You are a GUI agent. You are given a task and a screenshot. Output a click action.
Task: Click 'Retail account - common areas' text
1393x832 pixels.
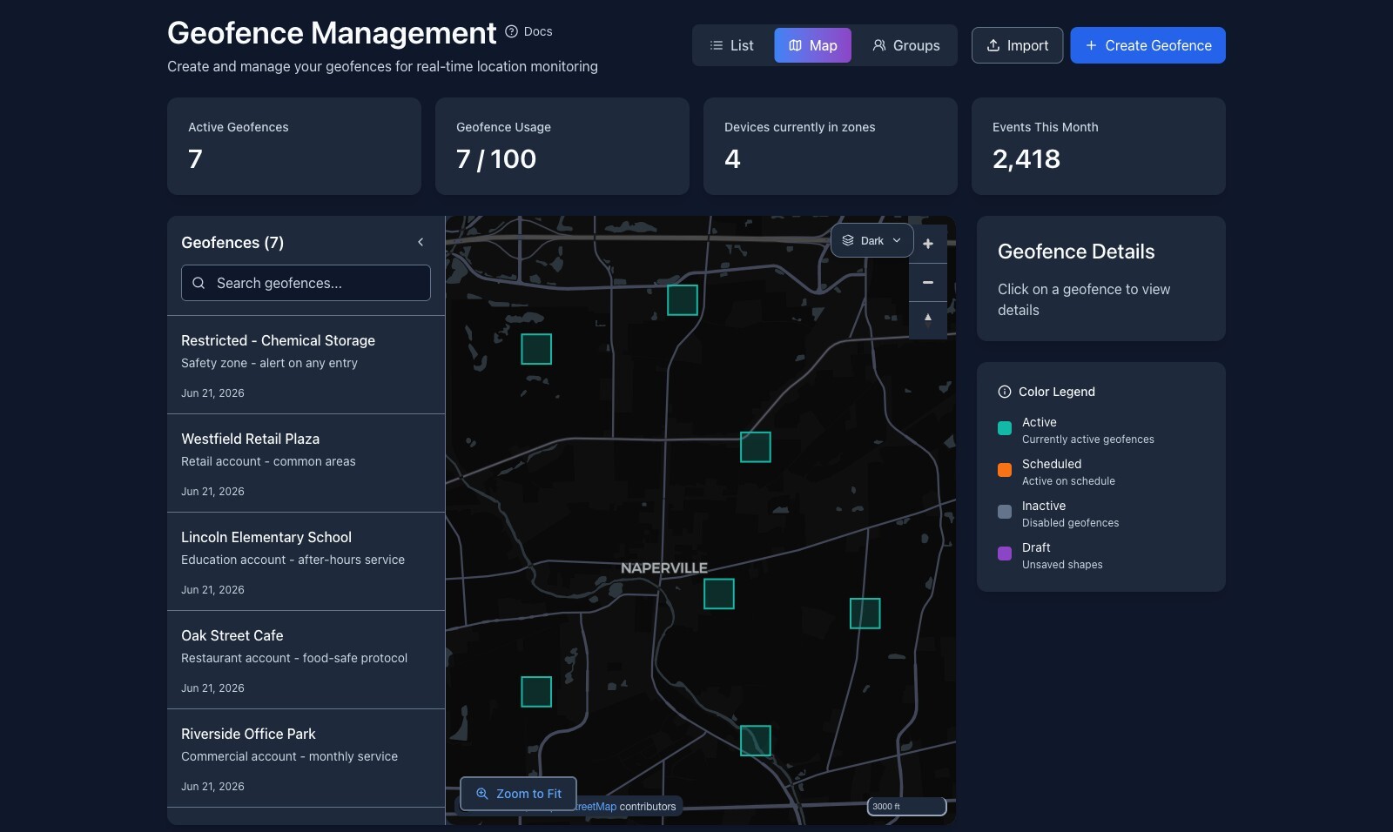pyautogui.click(x=268, y=461)
